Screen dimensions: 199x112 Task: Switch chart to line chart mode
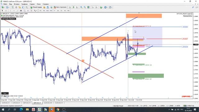[x=77, y=7]
